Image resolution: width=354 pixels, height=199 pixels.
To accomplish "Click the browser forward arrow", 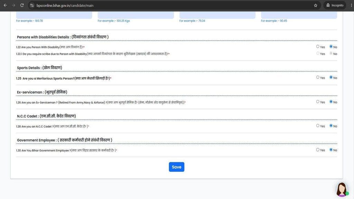I will 13,6.
